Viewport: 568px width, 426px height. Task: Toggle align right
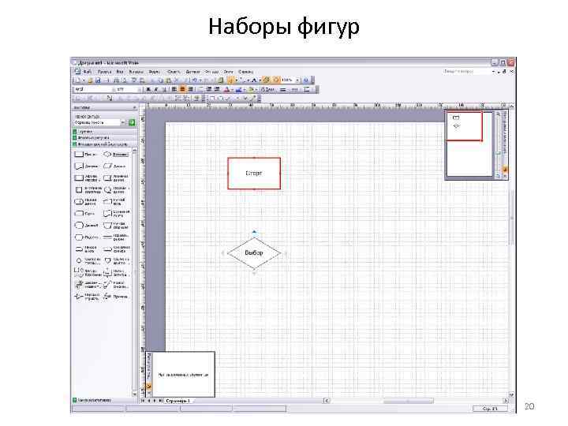(190, 89)
